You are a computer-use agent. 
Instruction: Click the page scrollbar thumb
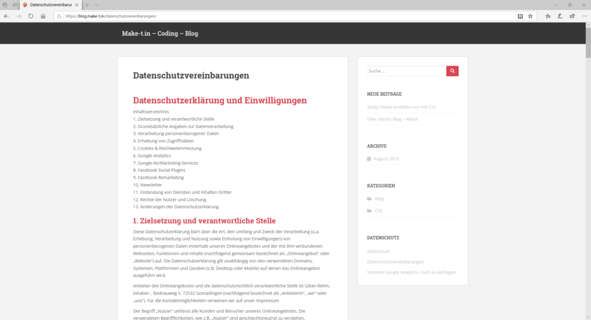coord(588,43)
